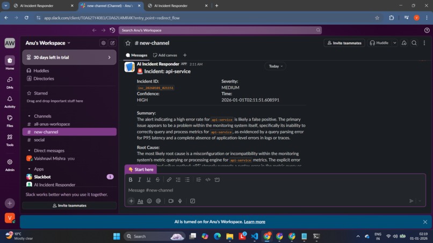433x243 pixels.
Task: Toggle underline formatting in composer
Action: coord(149,180)
